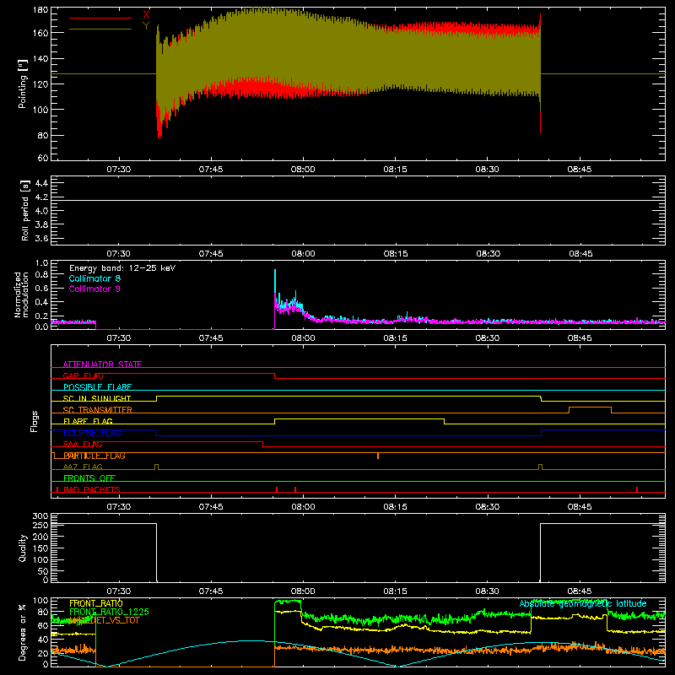Click the 60 tick on Pointing axis
The image size is (675, 675).
[x=43, y=158]
